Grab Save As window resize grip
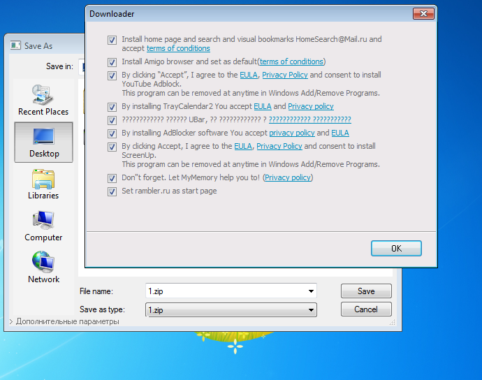Image resolution: width=482 pixels, height=380 pixels. [x=393, y=322]
